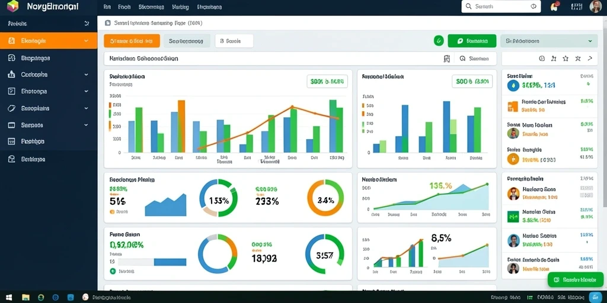Switch to the grey middle tab beside the orange one
Image resolution: width=607 pixels, height=303 pixels.
[187, 41]
